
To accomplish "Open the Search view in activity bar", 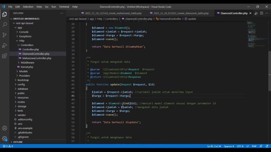I will (5, 24).
